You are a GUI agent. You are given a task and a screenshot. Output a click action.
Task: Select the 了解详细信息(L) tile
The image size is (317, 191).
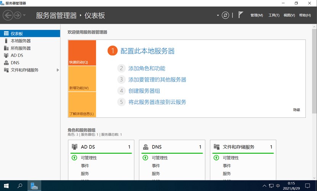pyautogui.click(x=82, y=105)
